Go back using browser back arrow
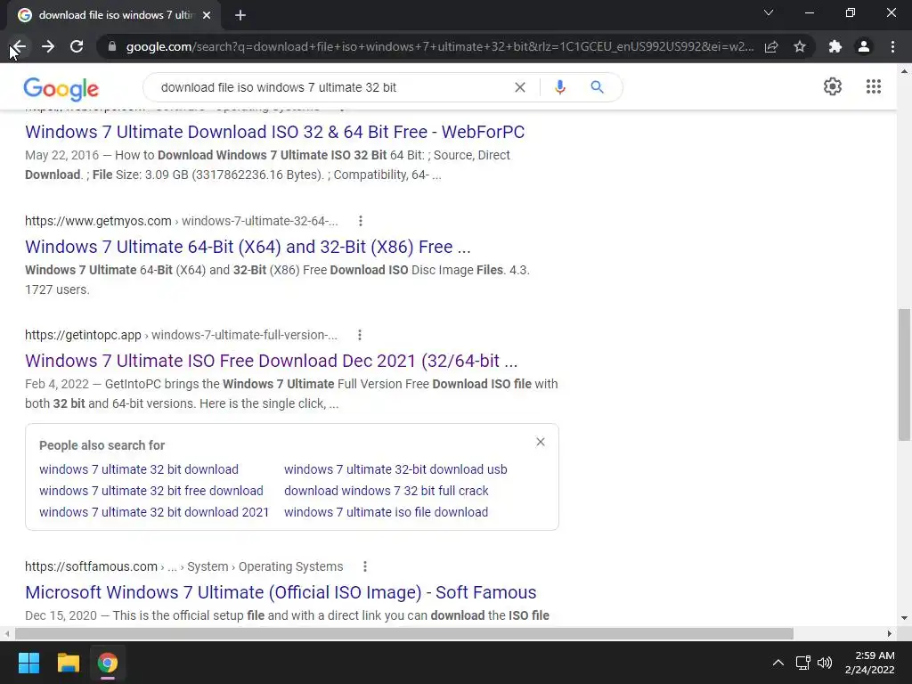Image resolution: width=912 pixels, height=684 pixels. pyautogui.click(x=19, y=46)
